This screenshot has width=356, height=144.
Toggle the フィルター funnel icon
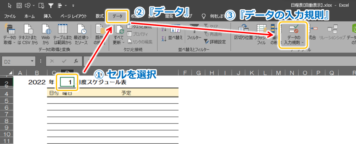click(x=194, y=32)
